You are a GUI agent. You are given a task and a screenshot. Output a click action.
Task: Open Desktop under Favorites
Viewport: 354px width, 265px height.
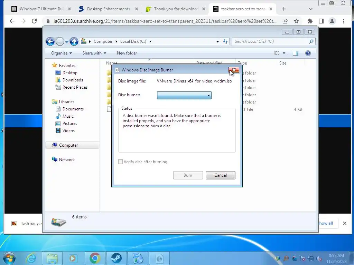click(x=70, y=73)
